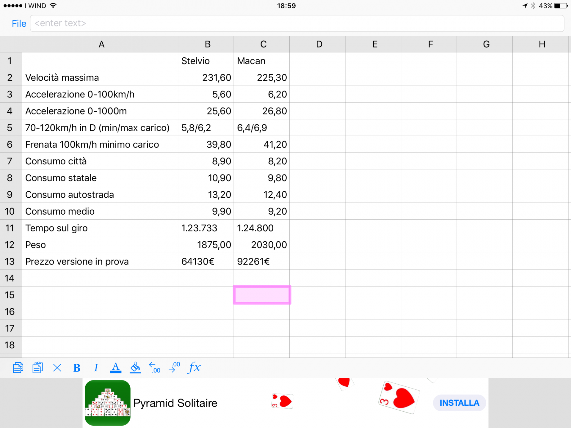Select cell with value 6,4/6,9

click(x=262, y=128)
